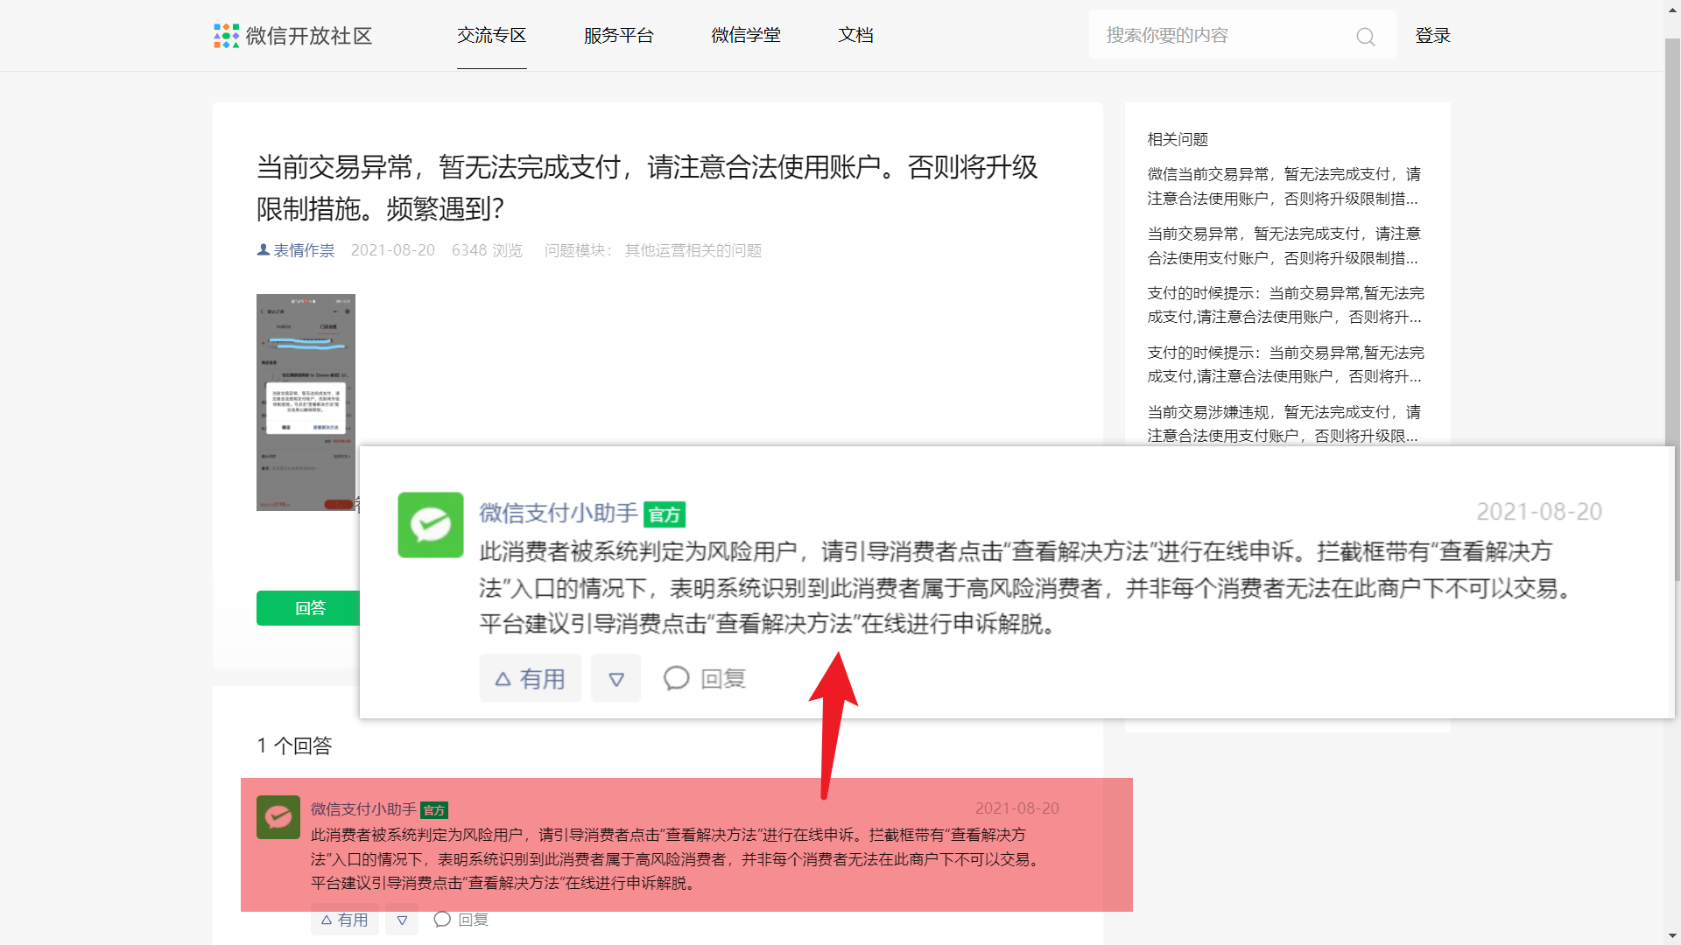Open the 文档 navigation item
This screenshot has height=945, width=1681.
click(x=855, y=36)
